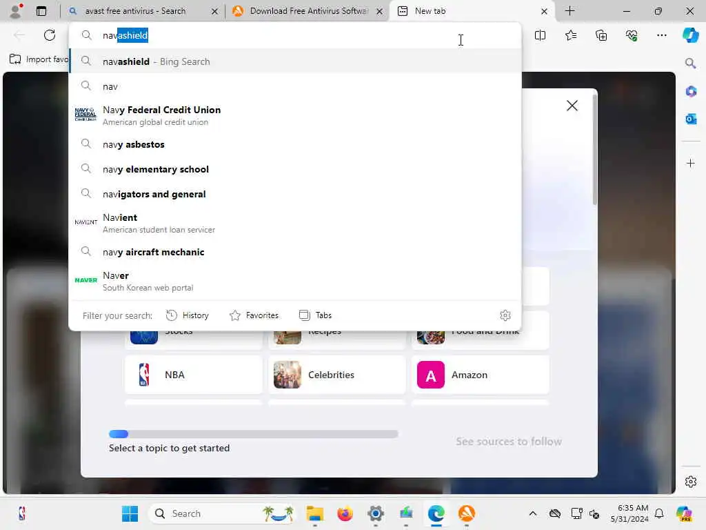Select the plain nav suggestion
Image resolution: width=706 pixels, height=530 pixels.
(295, 86)
